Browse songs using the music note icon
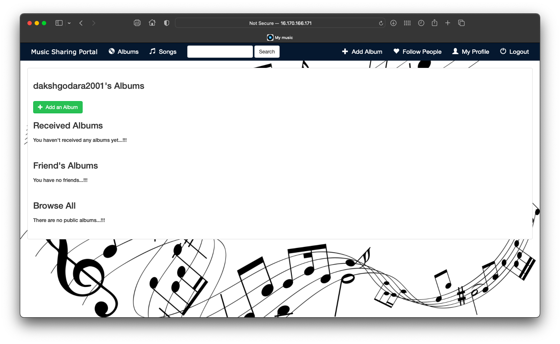This screenshot has height=344, width=560. [x=152, y=51]
